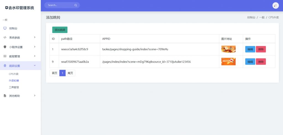Image resolution: width=283 pixels, height=135 pixels.
Task: Go to 尾页 in pagination
Action: [70, 73]
